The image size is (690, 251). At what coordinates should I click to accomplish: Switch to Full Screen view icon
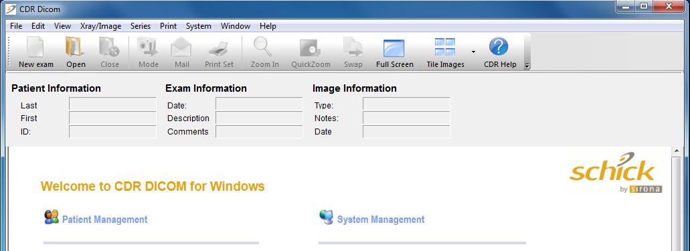pyautogui.click(x=394, y=48)
